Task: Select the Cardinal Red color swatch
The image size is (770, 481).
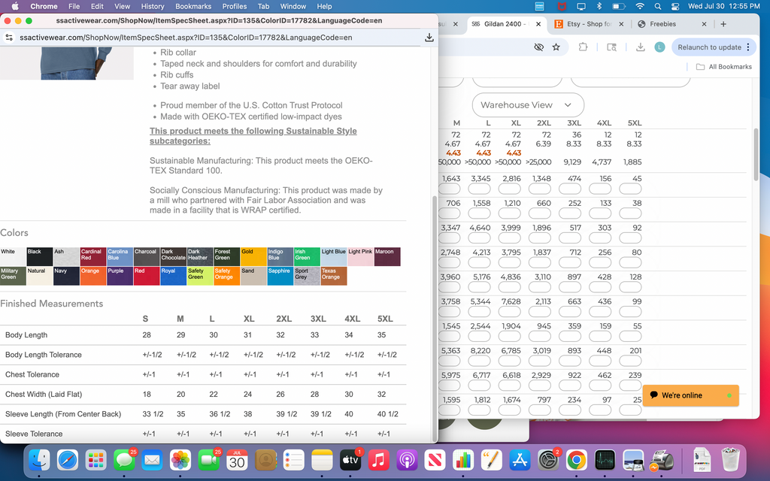Action: [92, 257]
